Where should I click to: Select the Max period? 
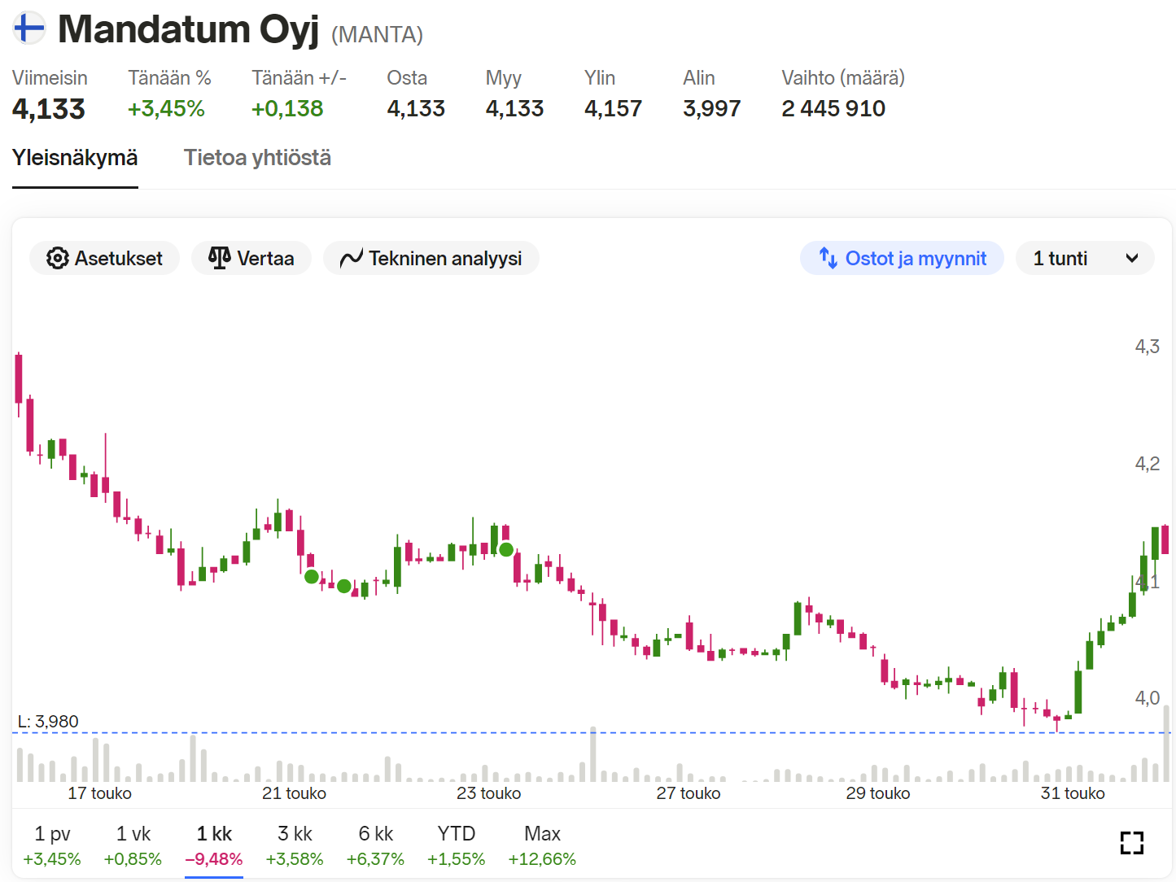542,845
